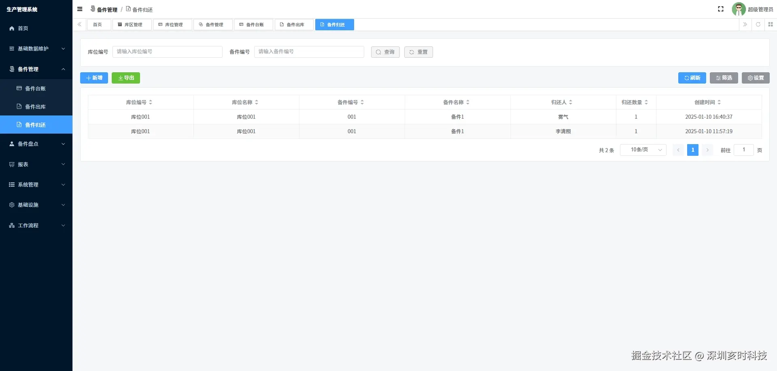Select the active 备件归还 tab
The height and width of the screenshot is (371, 777).
(334, 25)
